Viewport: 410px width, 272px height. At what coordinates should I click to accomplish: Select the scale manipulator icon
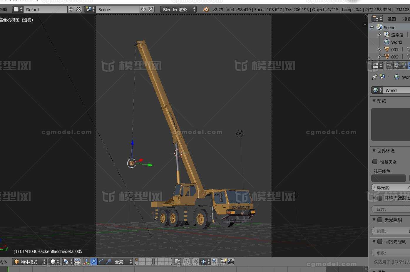tap(108, 262)
